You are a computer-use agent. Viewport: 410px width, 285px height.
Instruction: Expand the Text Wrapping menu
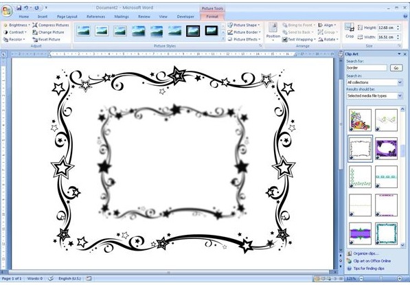(299, 39)
